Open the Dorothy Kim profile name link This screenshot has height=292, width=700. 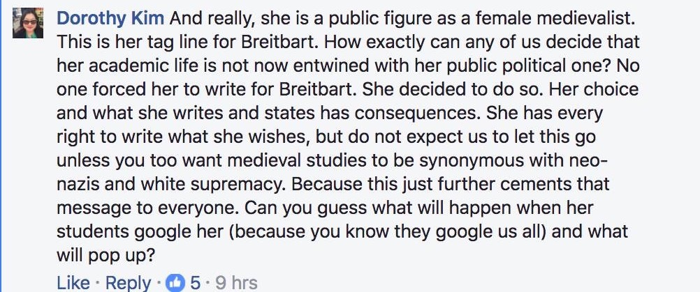pos(110,18)
